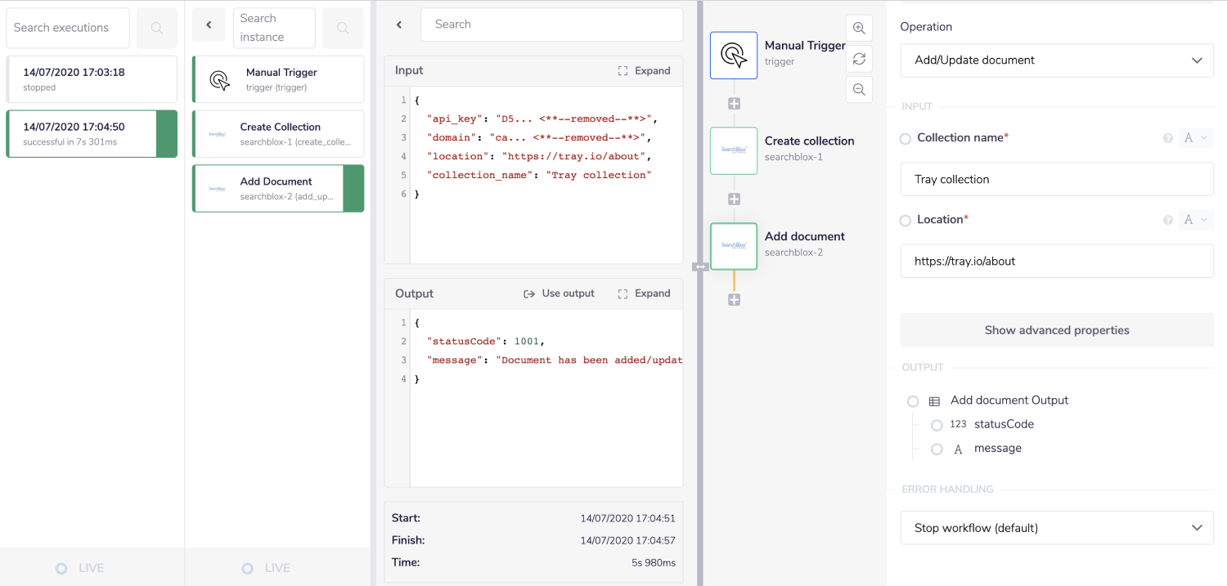This screenshot has width=1227, height=586.
Task: Click the Location input field
Action: (1056, 262)
